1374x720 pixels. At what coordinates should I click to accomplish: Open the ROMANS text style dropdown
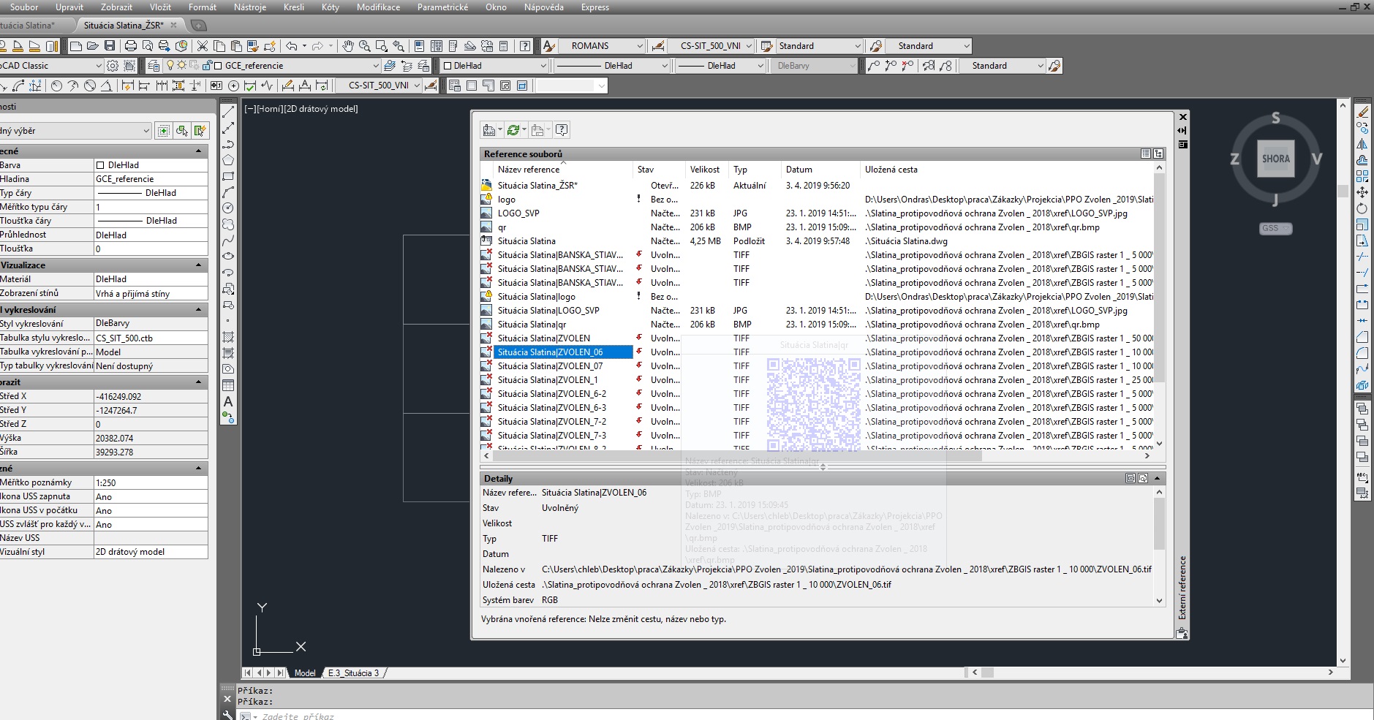coord(639,46)
